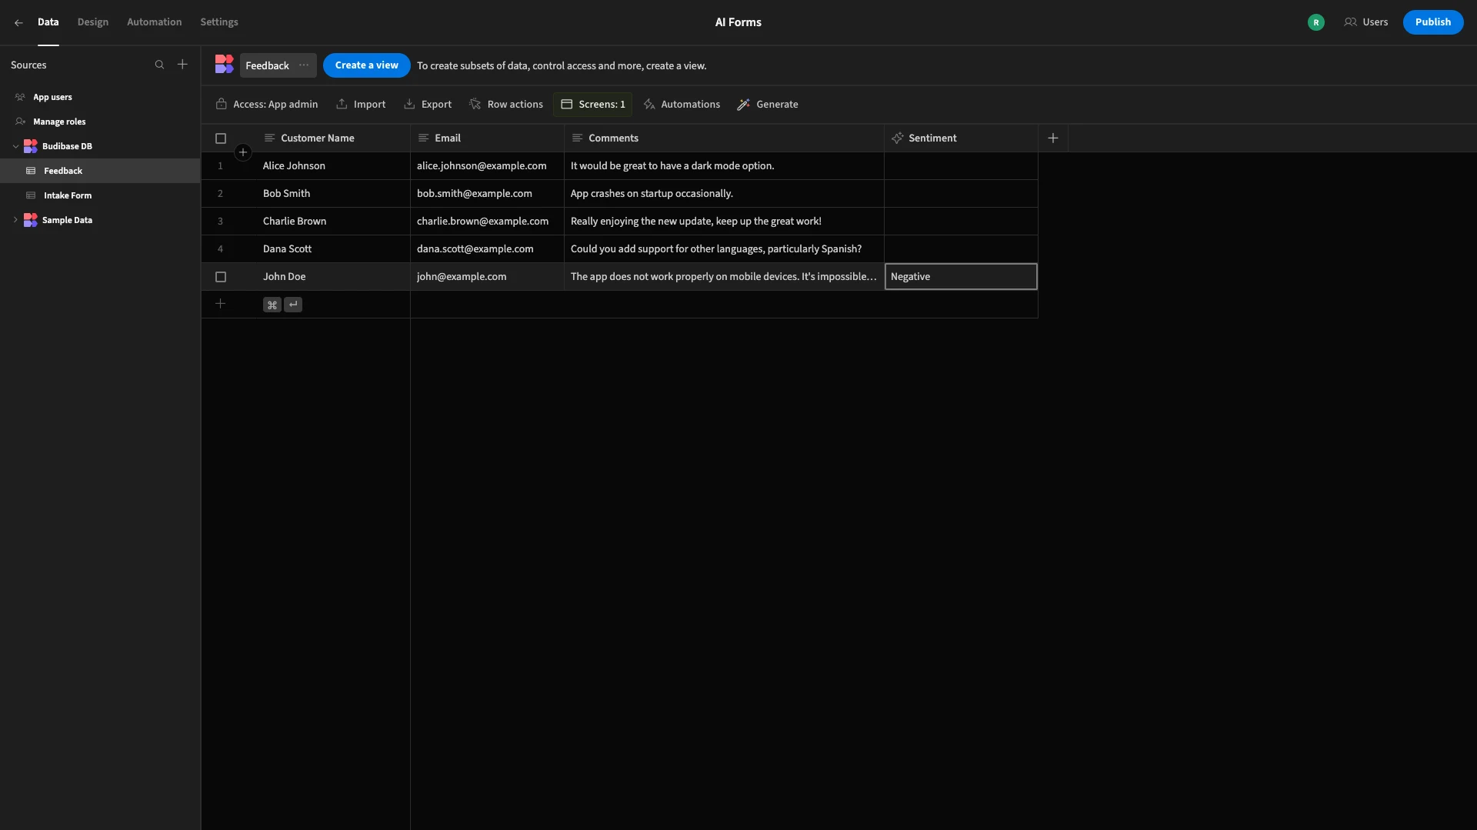Click the Users people icon
Viewport: 1477px width, 830px height.
click(1350, 22)
